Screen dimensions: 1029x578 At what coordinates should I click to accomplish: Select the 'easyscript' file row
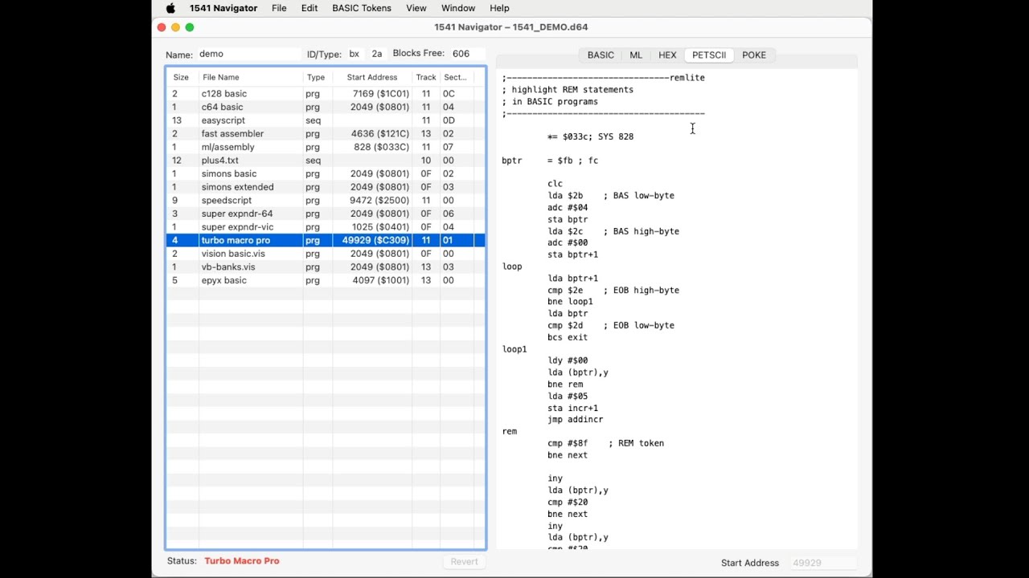point(326,120)
